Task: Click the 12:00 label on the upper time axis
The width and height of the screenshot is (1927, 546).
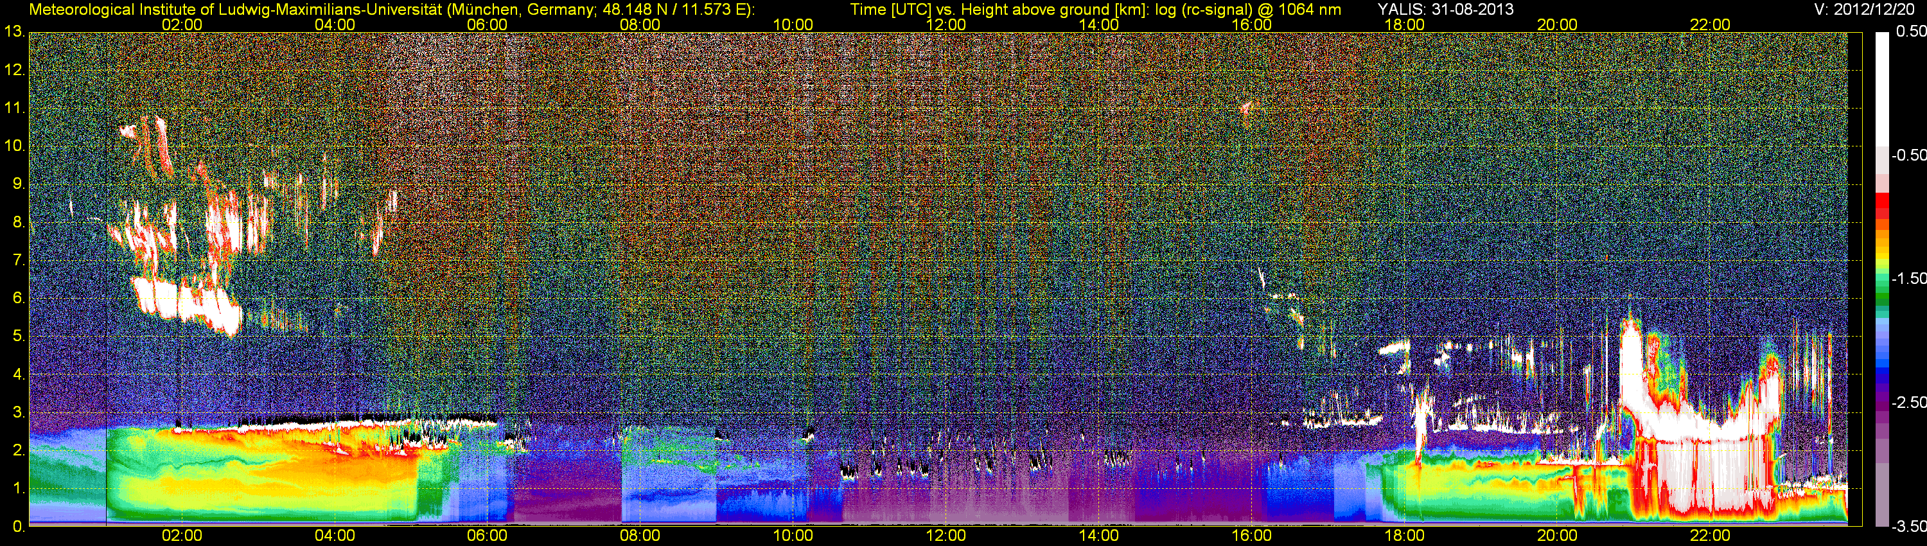Action: pos(946,24)
